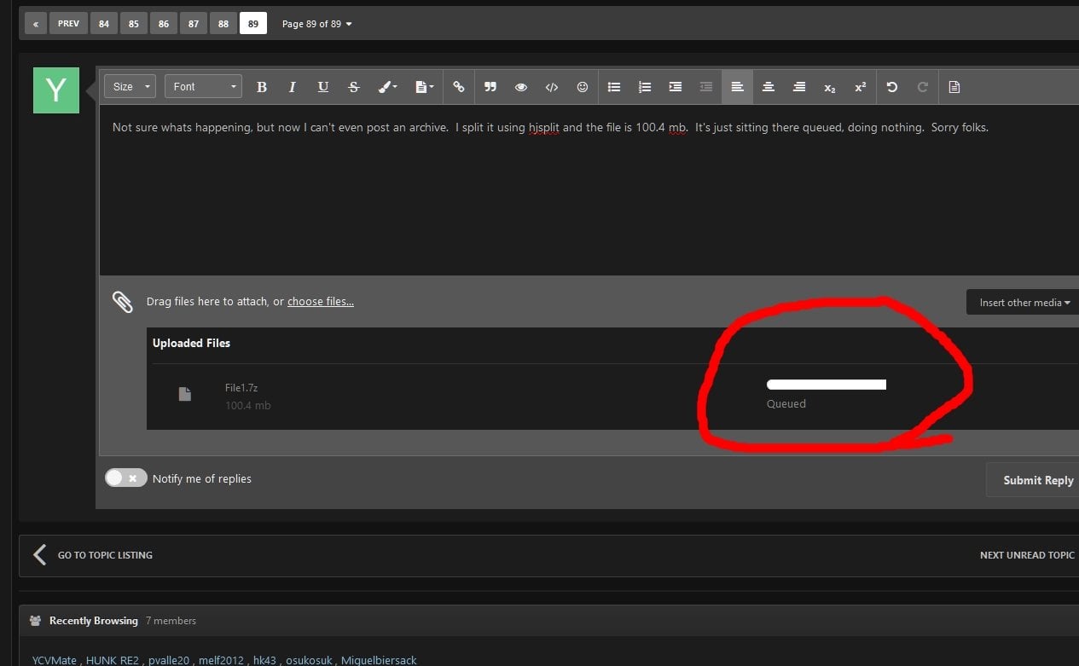Viewport: 1079px width, 666px height.
Task: Insert a numbered list
Action: (x=645, y=87)
